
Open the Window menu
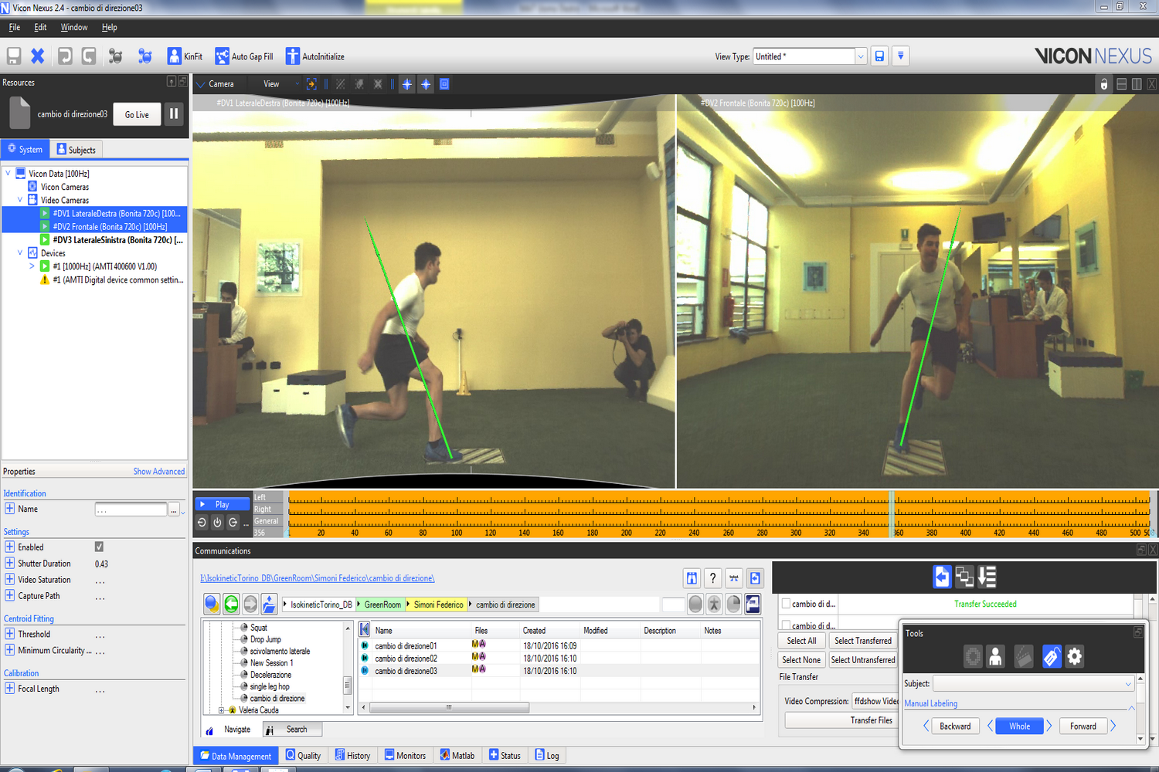coord(74,27)
